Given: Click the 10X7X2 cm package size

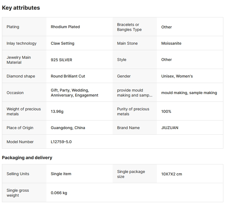Looking at the screenshot, I should 171,174.
